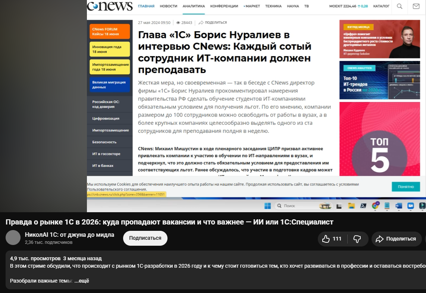Open ИТ в госсекторе sidebar section
426x293 pixels.
pos(110,154)
